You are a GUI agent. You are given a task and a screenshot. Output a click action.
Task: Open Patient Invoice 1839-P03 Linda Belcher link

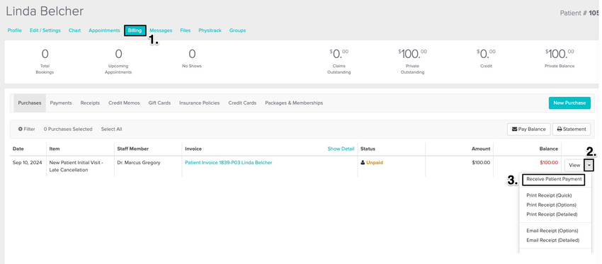[x=229, y=163]
